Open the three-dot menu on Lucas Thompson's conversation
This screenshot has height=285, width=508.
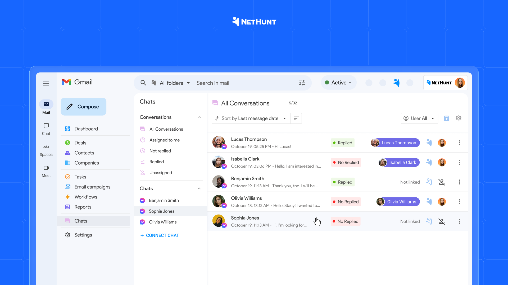point(460,142)
